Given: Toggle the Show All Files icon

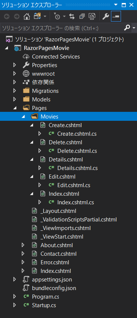Looking at the screenshot, I should tap(92, 17).
